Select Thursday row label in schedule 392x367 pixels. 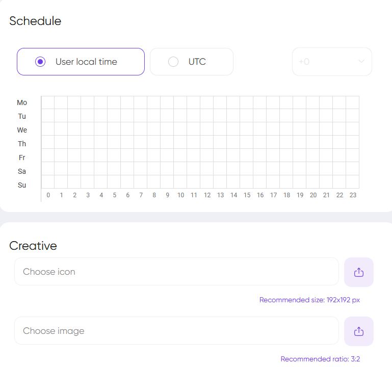click(x=22, y=144)
